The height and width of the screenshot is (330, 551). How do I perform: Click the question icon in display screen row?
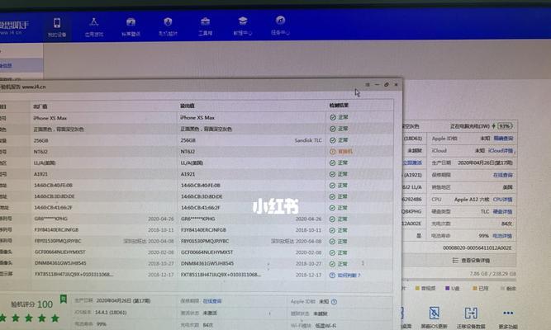332,276
